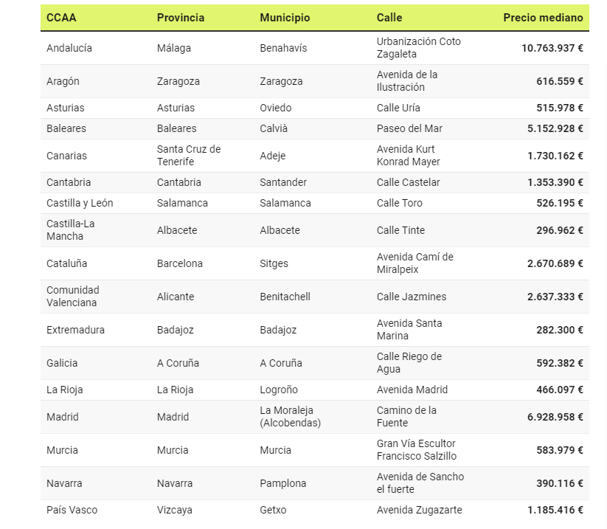Click the Sitges municipality cell

point(274,263)
